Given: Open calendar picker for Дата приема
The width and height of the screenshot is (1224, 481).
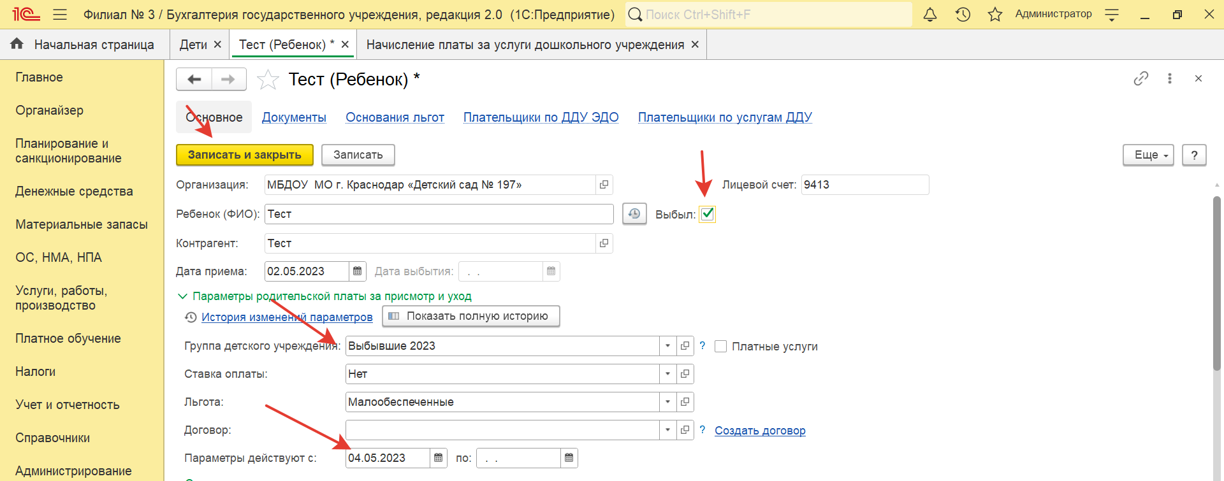Looking at the screenshot, I should tap(358, 271).
